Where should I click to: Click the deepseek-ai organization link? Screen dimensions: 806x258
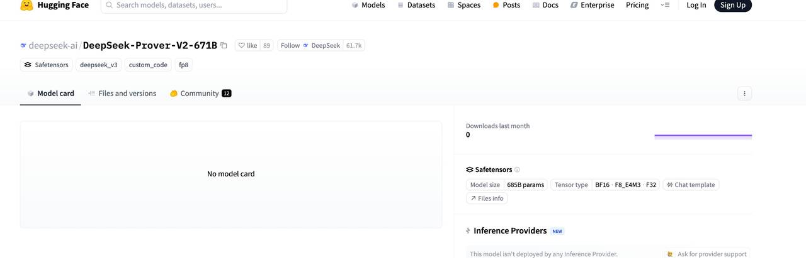pyautogui.click(x=53, y=45)
